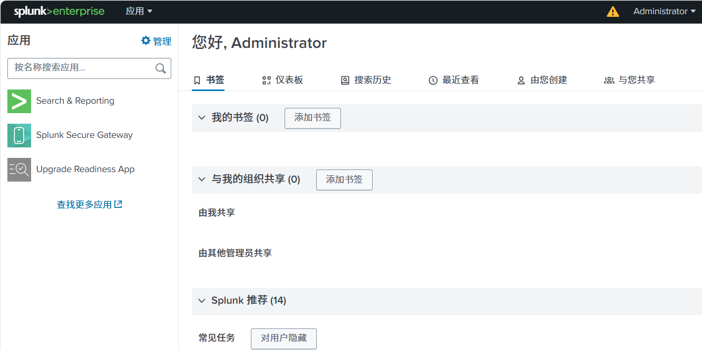Click the 对用户隐藏 button
The height and width of the screenshot is (350, 702).
pyautogui.click(x=284, y=338)
